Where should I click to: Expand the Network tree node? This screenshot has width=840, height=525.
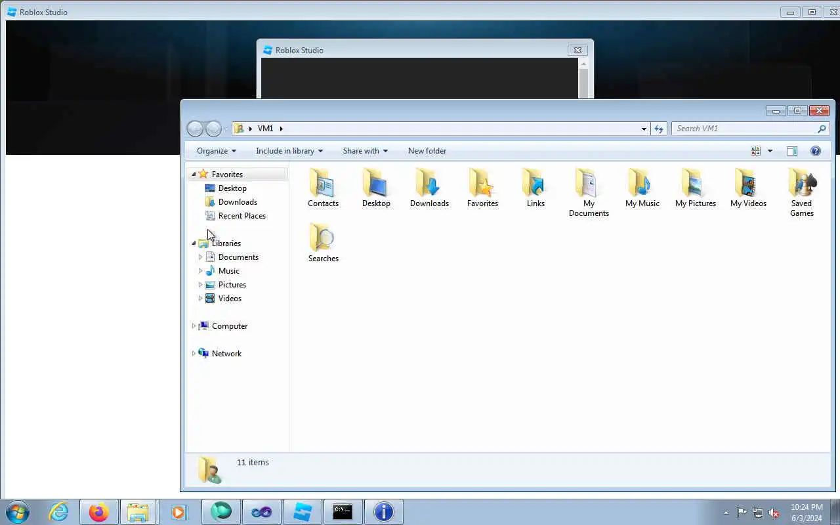pyautogui.click(x=194, y=354)
